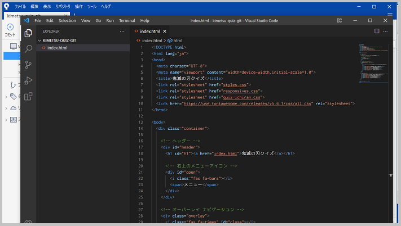
Task: Close the index.html editor tab
Action: pyautogui.click(x=165, y=31)
